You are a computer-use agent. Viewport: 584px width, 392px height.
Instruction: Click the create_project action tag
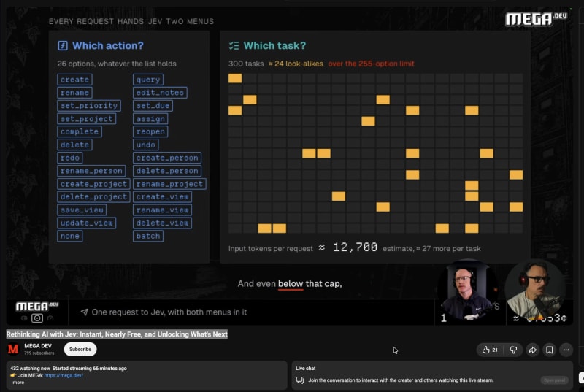[93, 184]
